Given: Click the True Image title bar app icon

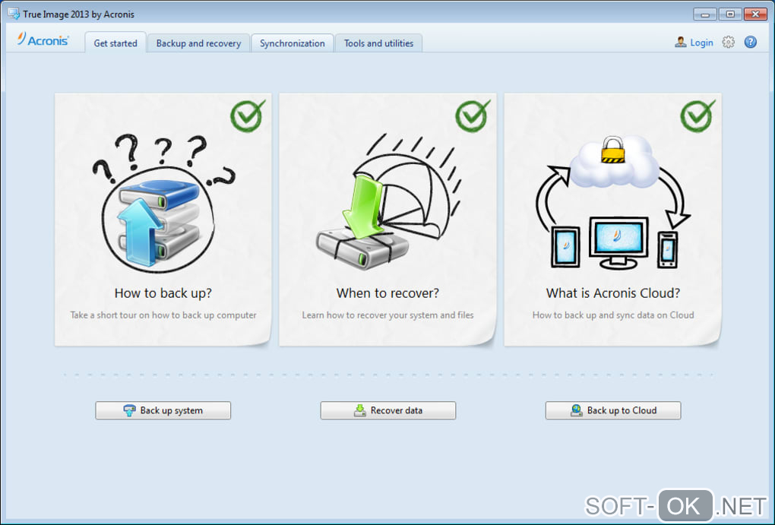Looking at the screenshot, I should pyautogui.click(x=14, y=14).
